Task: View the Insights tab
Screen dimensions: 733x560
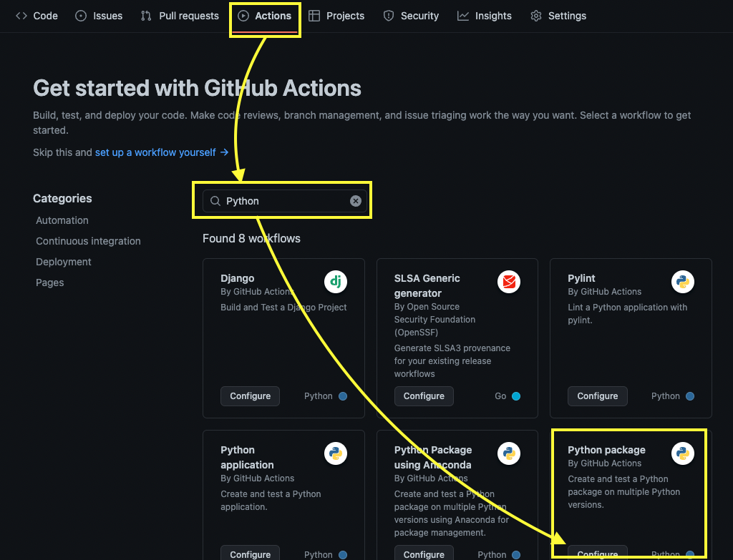Action: pyautogui.click(x=485, y=16)
